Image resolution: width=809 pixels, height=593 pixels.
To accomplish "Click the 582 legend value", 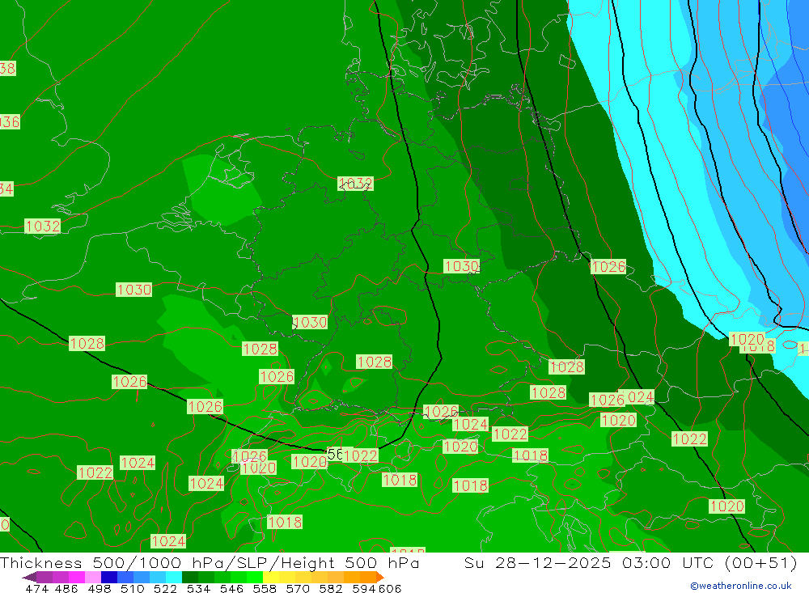I will (x=331, y=588).
